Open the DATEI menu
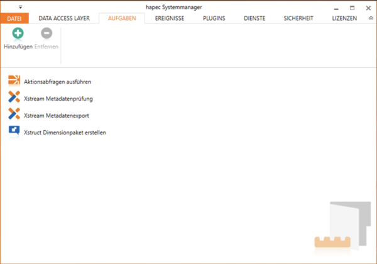Image resolution: width=377 pixels, height=264 pixels. (x=14, y=18)
